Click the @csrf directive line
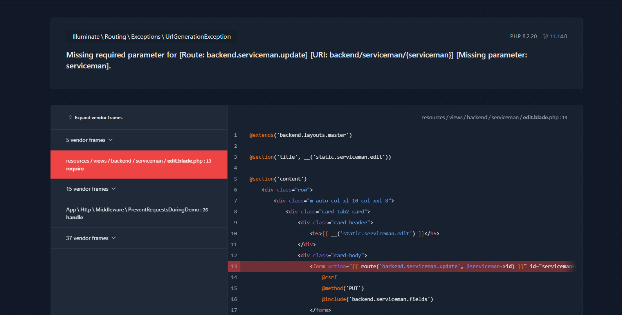Image resolution: width=622 pixels, height=315 pixels. pos(329,277)
